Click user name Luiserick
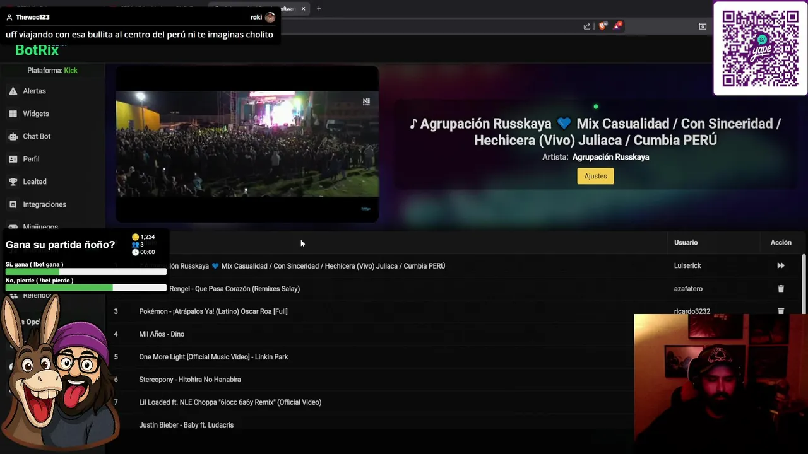Viewport: 808px width, 454px height. tap(687, 266)
